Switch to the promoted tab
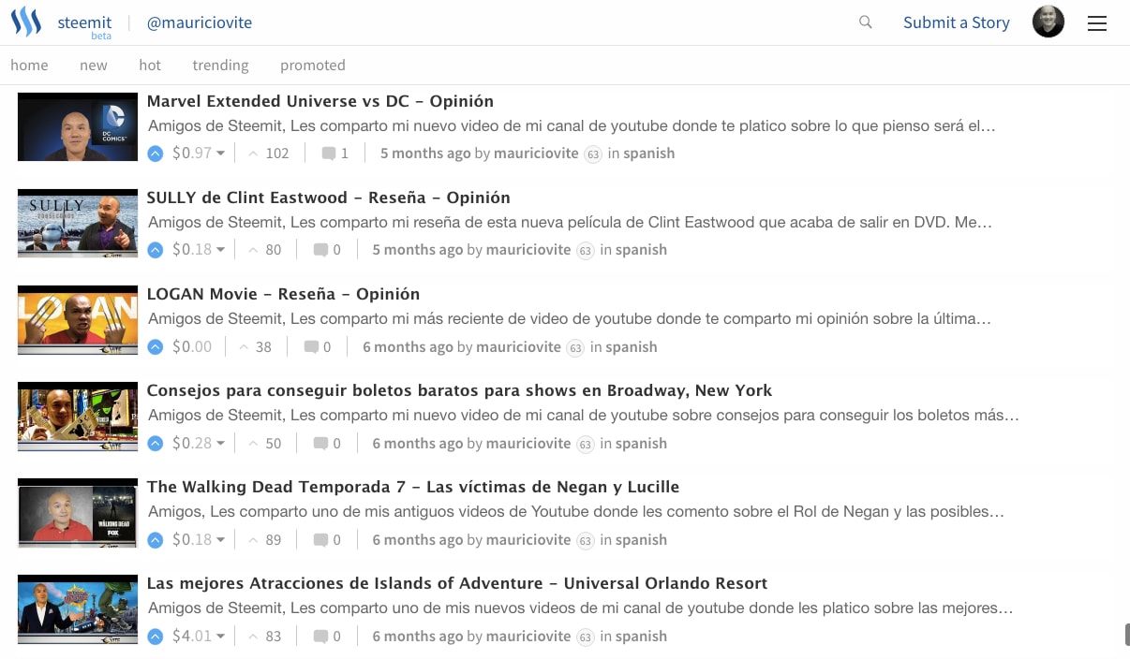This screenshot has width=1130, height=659. (313, 65)
